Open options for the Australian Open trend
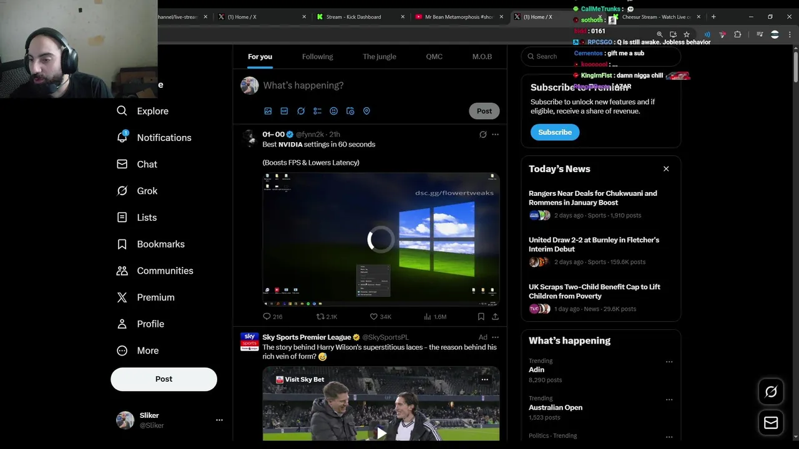Viewport: 799px width, 449px height. click(669, 400)
